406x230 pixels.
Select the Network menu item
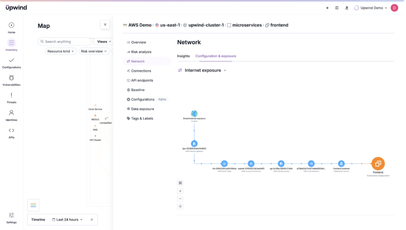pos(147,61)
